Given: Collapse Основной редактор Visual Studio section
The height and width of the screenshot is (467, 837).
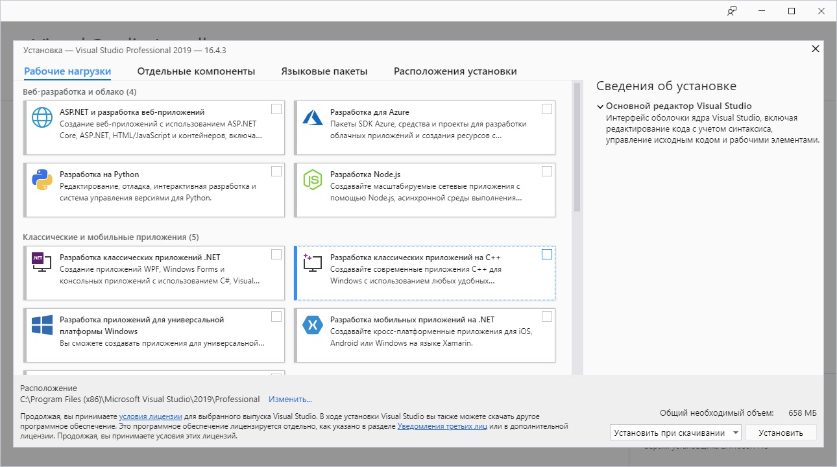Looking at the screenshot, I should (x=600, y=106).
